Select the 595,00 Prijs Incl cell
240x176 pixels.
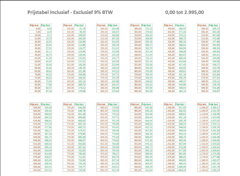(x=203, y=91)
